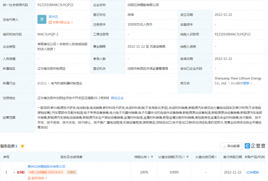Click registered capital 10000万元人民币

click(x=140, y=25)
